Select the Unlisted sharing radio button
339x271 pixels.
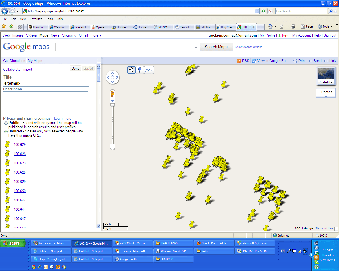(6, 132)
